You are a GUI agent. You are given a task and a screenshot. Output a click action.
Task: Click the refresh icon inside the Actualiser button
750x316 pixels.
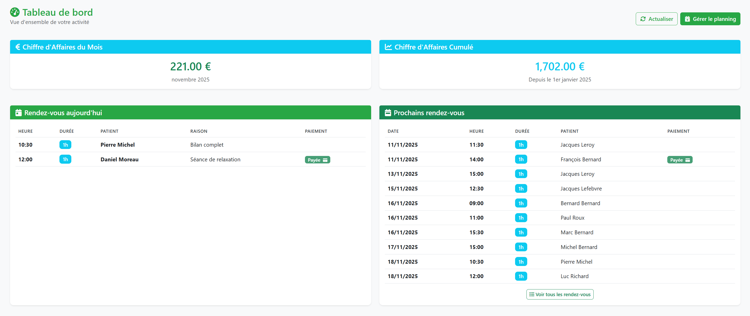click(x=644, y=19)
